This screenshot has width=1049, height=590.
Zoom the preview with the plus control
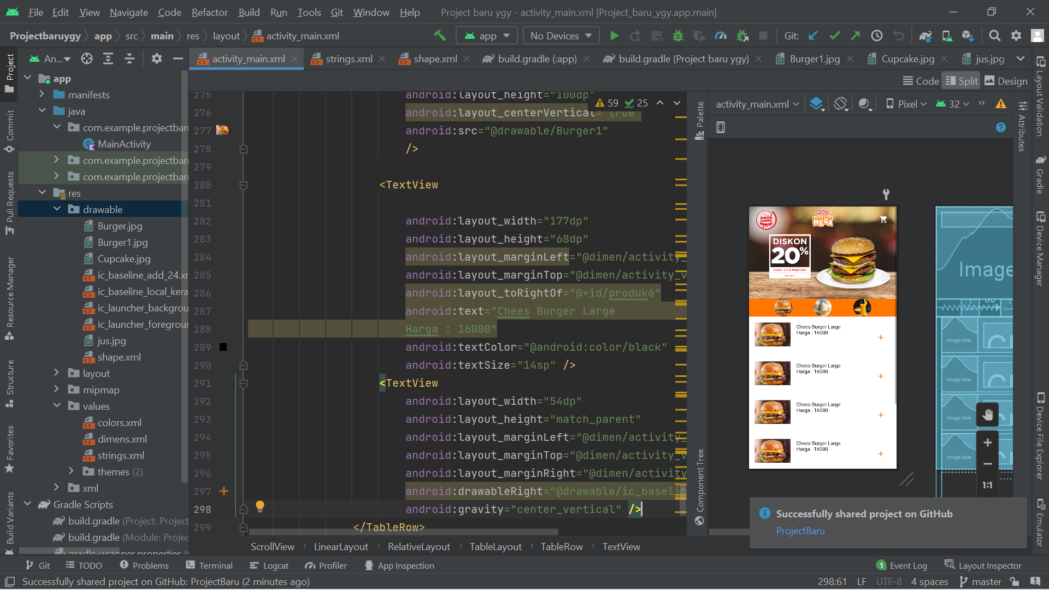click(x=987, y=442)
